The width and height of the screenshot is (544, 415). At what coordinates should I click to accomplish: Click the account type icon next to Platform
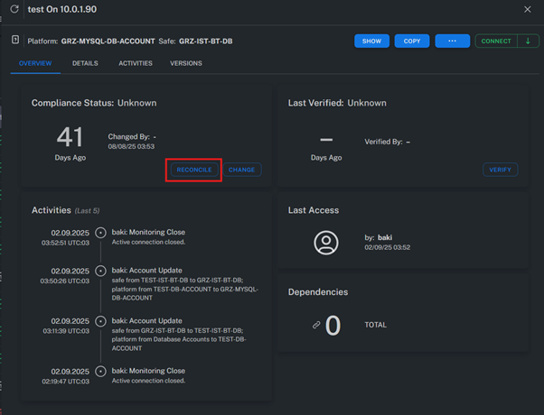(15, 41)
